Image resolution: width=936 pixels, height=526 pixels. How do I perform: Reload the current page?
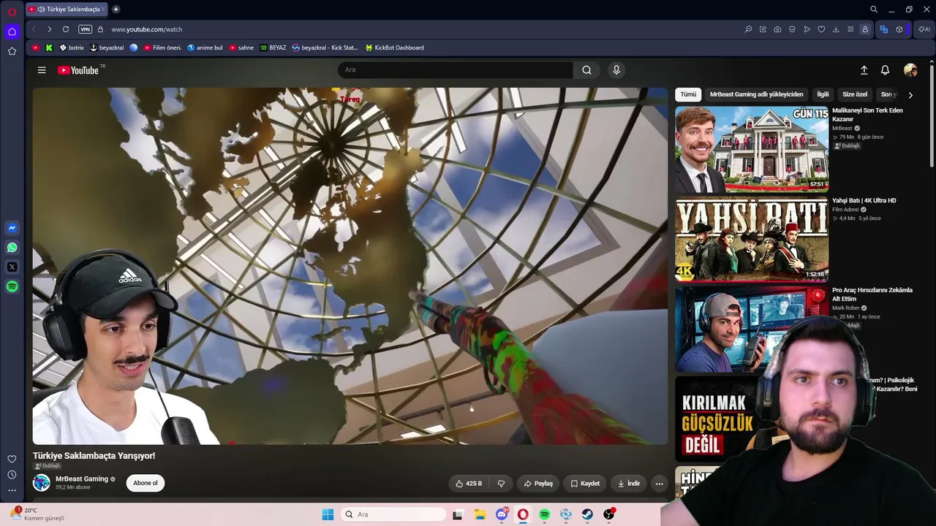coord(66,29)
